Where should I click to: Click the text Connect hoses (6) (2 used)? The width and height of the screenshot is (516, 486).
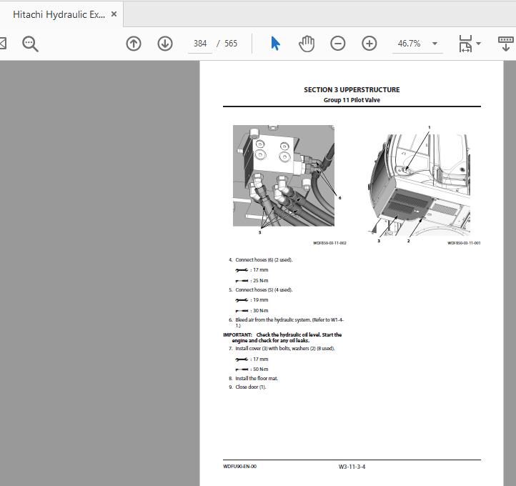pyautogui.click(x=264, y=259)
